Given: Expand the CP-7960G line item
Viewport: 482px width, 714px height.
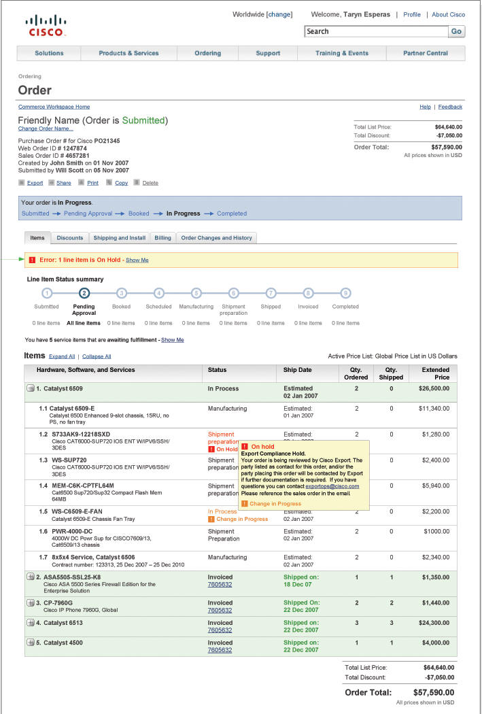Looking at the screenshot, I should tap(31, 603).
